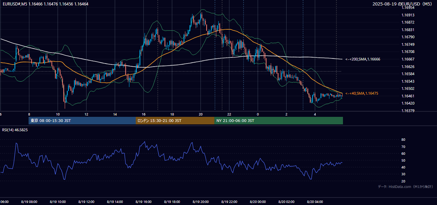Image resolution: width=437 pixels, height=205 pixels.
Task: Click price level 1.16708 on the price axis
Action: click(408, 52)
